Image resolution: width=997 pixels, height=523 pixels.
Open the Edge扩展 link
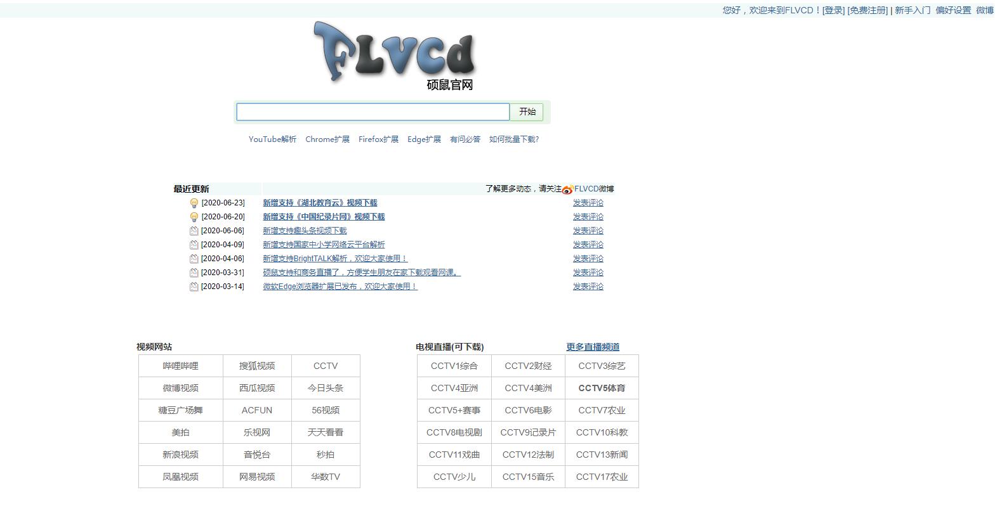[424, 139]
